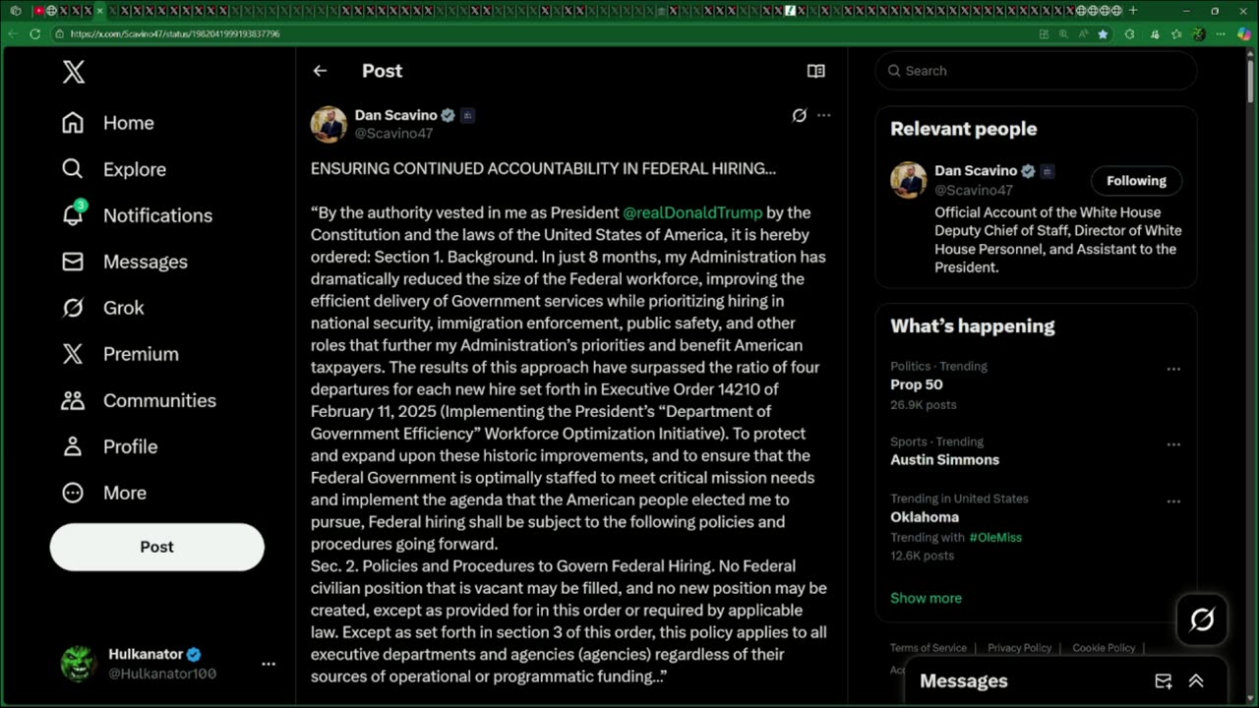
Task: Open the Oklahoma trending topic
Action: 925,517
